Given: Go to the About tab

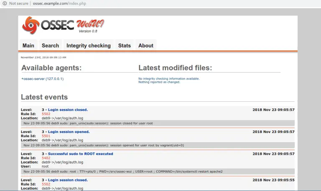Looking at the screenshot, I should (x=146, y=45).
